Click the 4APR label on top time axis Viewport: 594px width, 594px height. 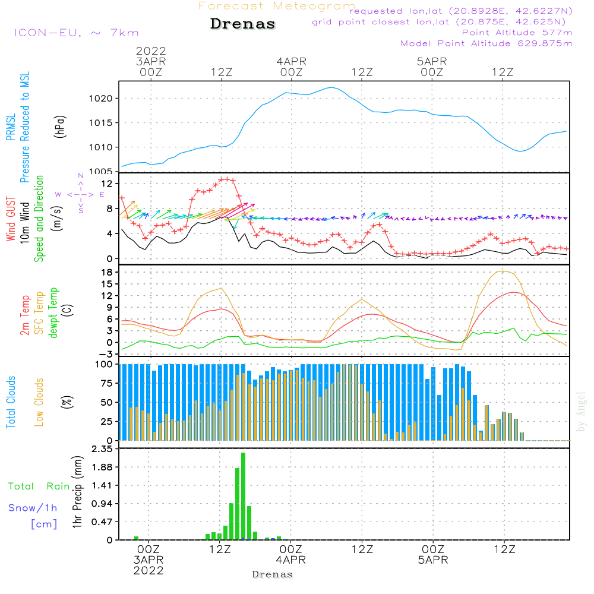point(291,61)
